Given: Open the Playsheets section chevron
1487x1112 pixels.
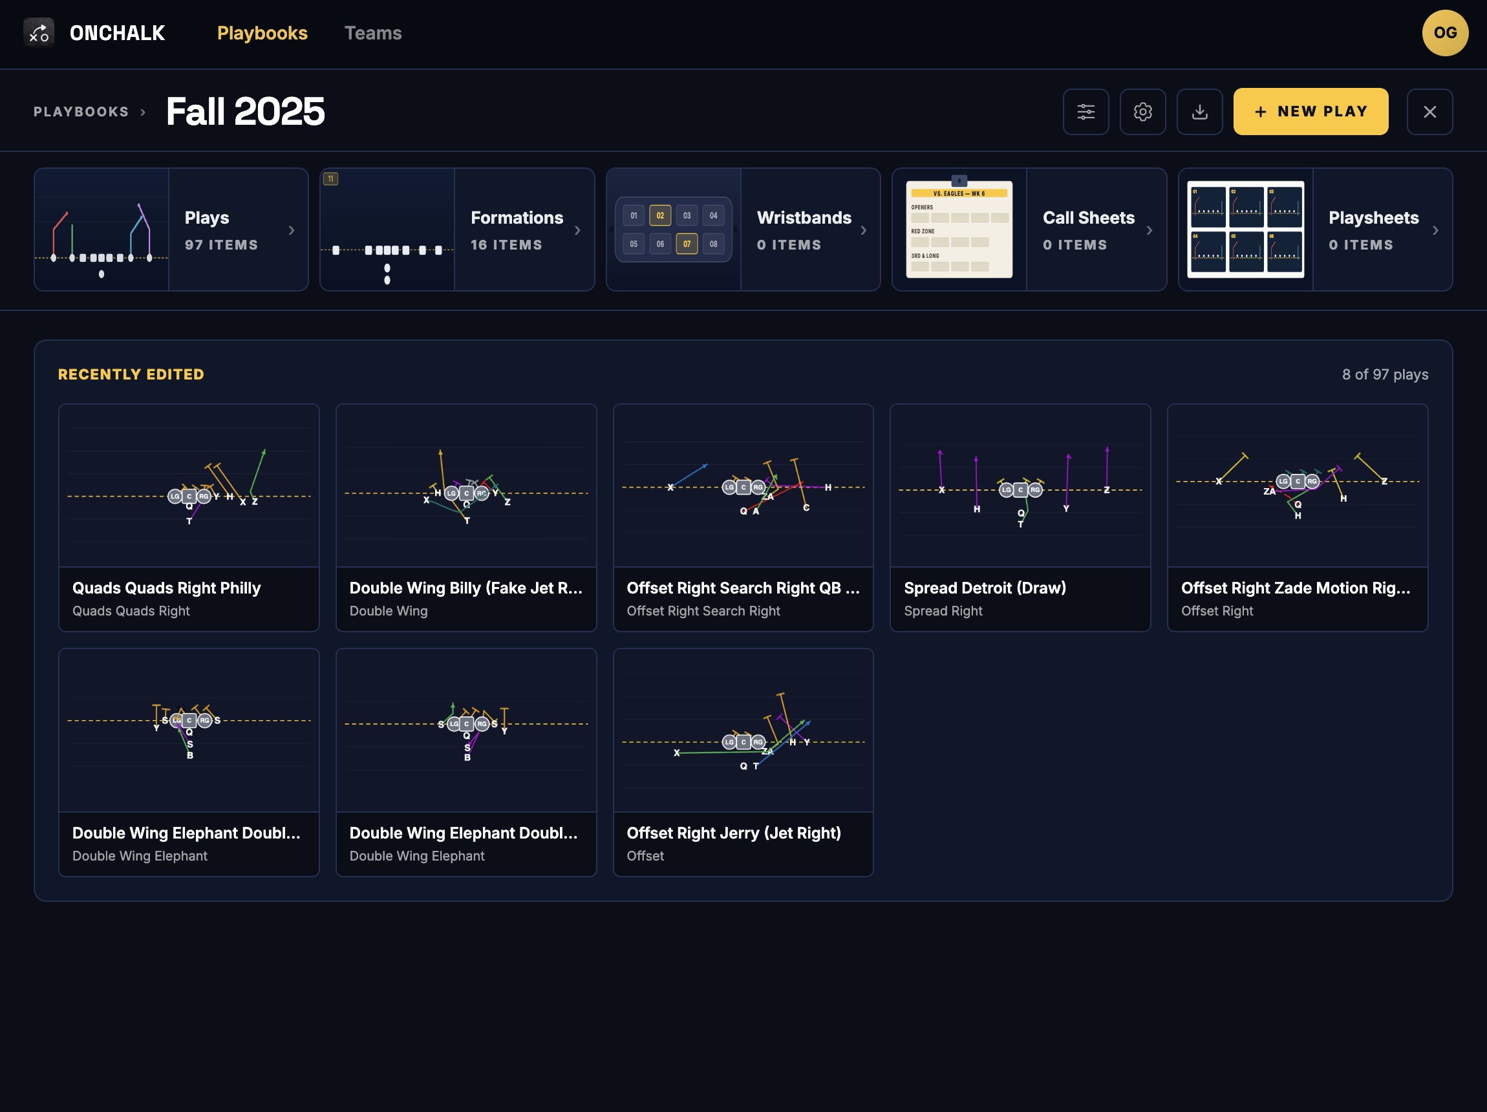Looking at the screenshot, I should pos(1435,231).
